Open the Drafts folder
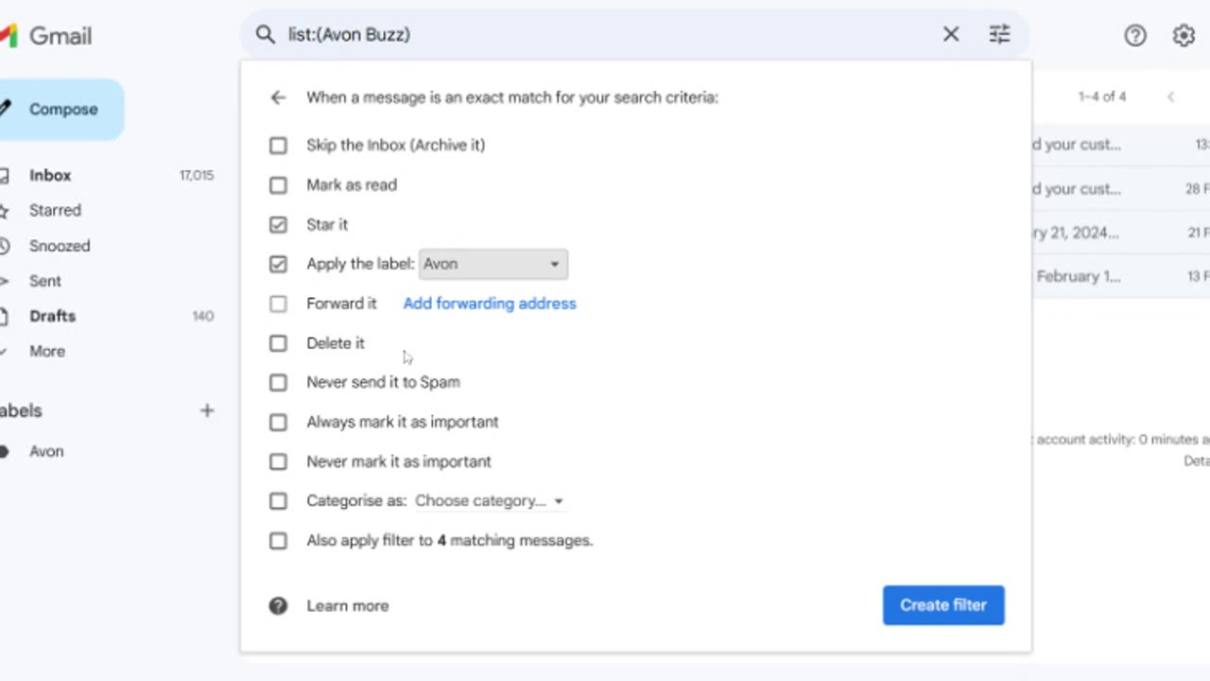Image resolution: width=1210 pixels, height=681 pixels. click(52, 316)
